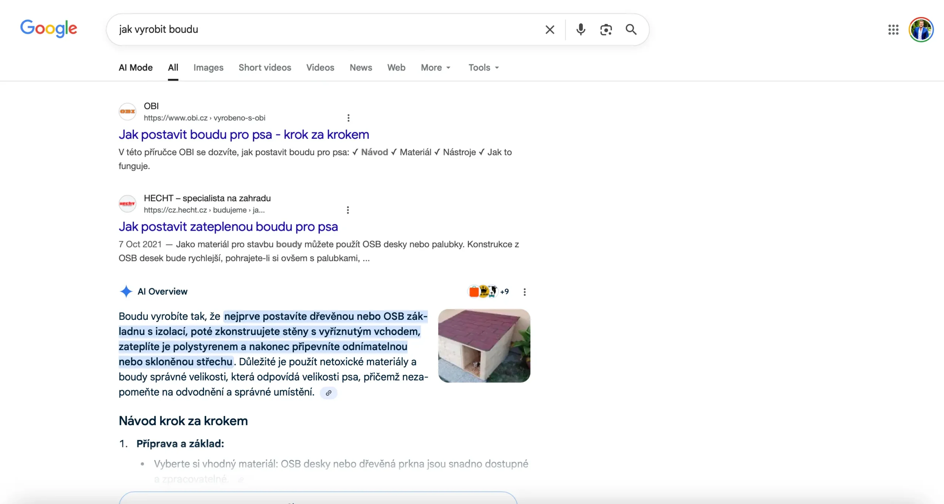Open the three-dot menu on the OBI result
Screen dimensions: 944x504
348,118
